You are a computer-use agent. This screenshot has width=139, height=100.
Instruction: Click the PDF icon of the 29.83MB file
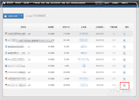tap(6, 72)
